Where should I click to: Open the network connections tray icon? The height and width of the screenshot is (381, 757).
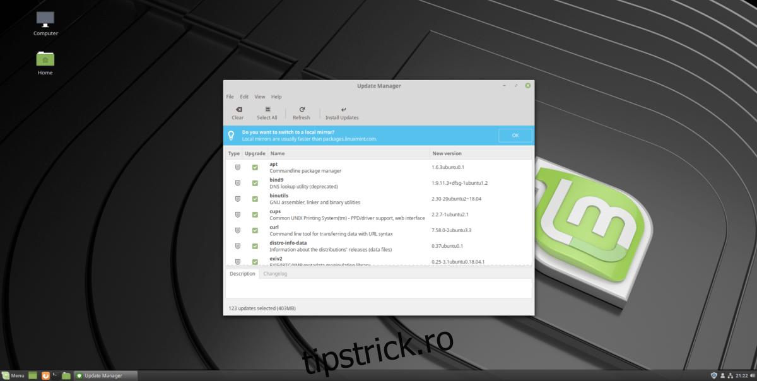(x=731, y=375)
